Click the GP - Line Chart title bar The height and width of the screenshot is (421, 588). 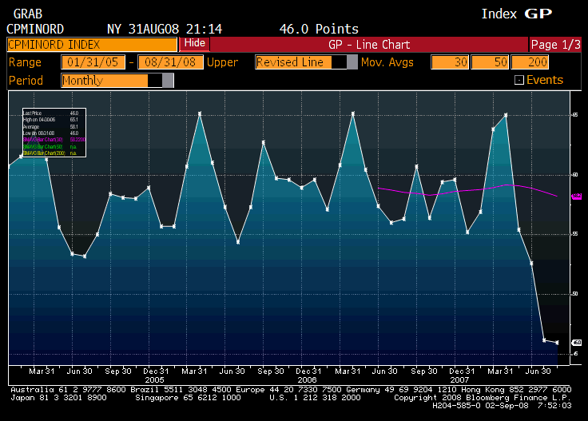[x=369, y=45]
